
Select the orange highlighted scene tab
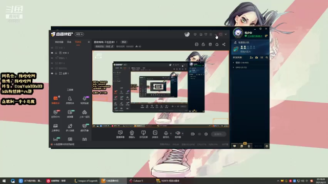78,42
